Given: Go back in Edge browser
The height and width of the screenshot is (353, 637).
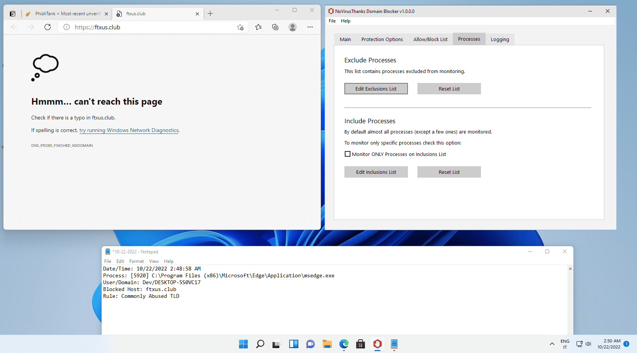Looking at the screenshot, I should (14, 27).
